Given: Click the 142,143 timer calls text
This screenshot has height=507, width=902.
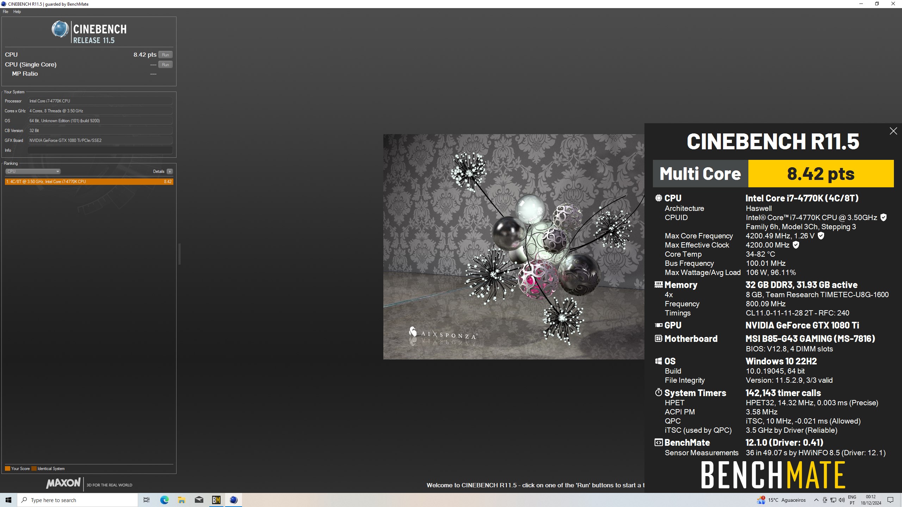Looking at the screenshot, I should click(783, 393).
